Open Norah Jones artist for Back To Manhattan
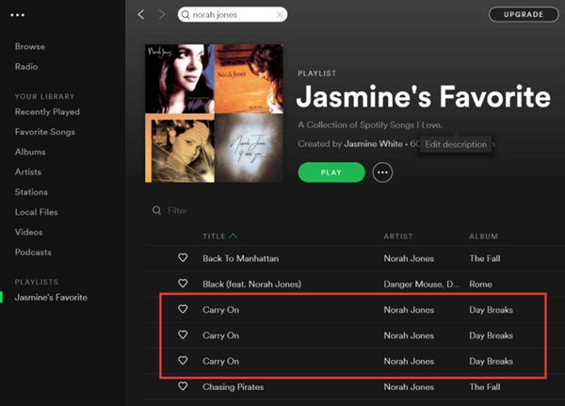 click(x=409, y=258)
